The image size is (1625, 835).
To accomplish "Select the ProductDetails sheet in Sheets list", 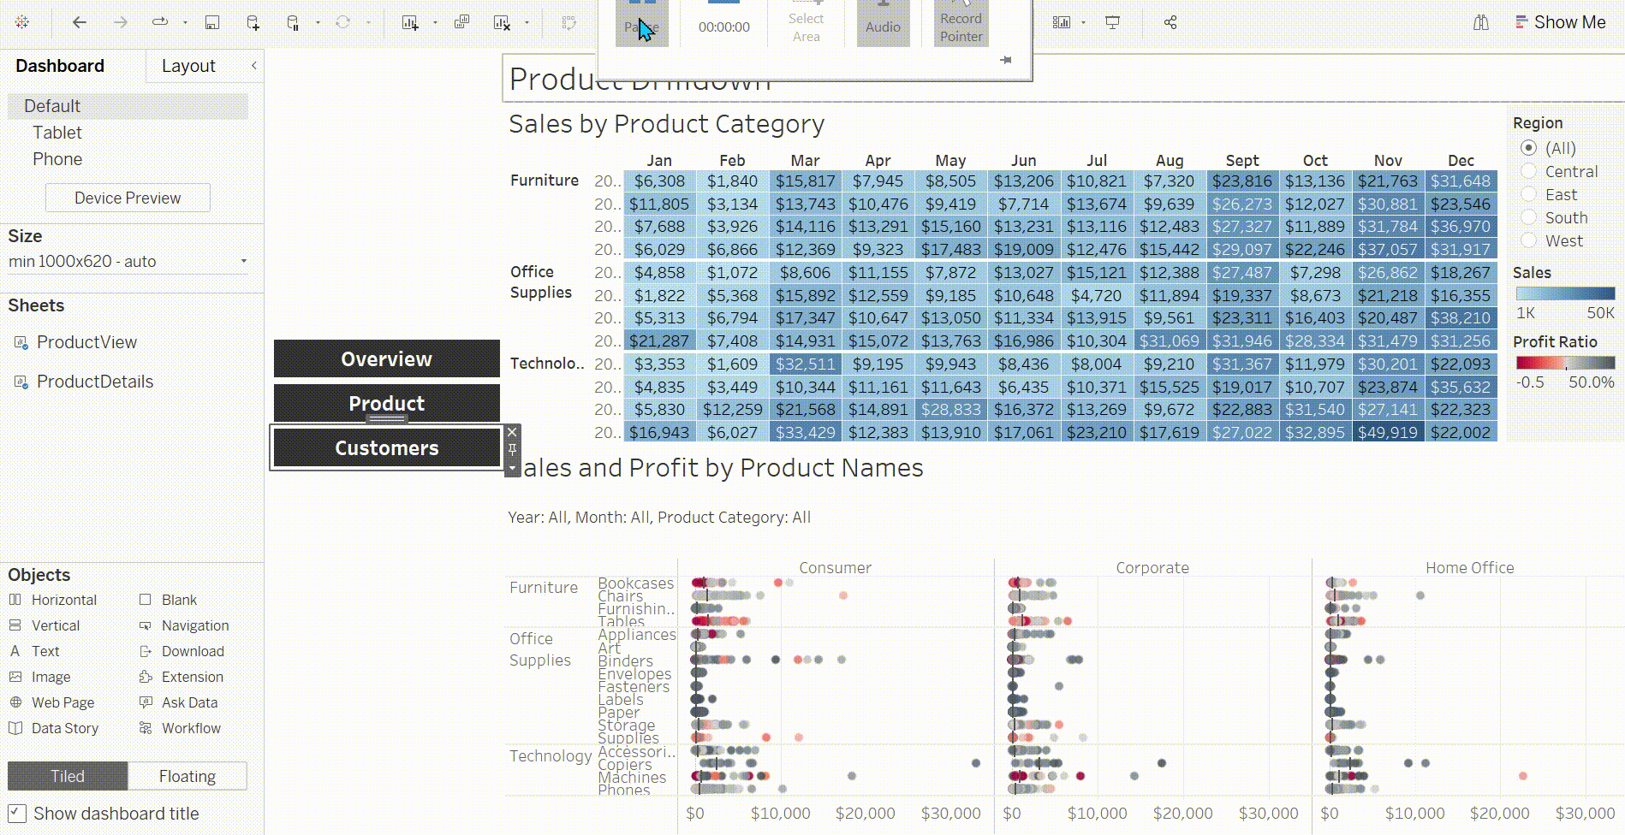I will click(x=94, y=382).
